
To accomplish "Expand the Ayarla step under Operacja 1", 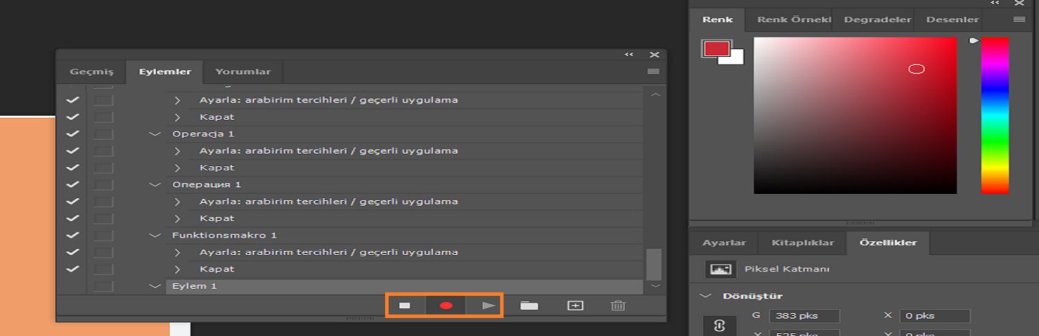I will pyautogui.click(x=177, y=150).
